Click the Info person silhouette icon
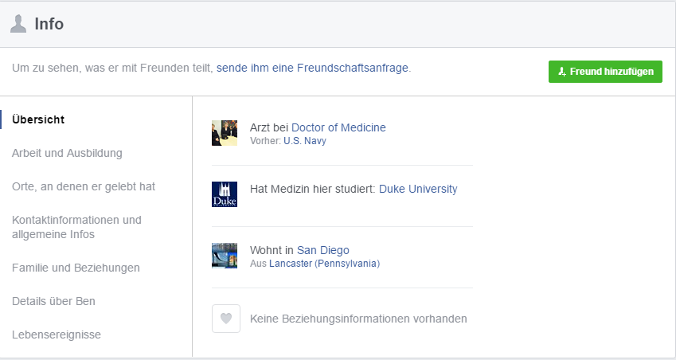 [18, 24]
